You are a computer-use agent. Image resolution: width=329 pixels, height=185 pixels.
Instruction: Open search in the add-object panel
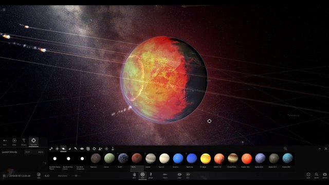coord(285,149)
